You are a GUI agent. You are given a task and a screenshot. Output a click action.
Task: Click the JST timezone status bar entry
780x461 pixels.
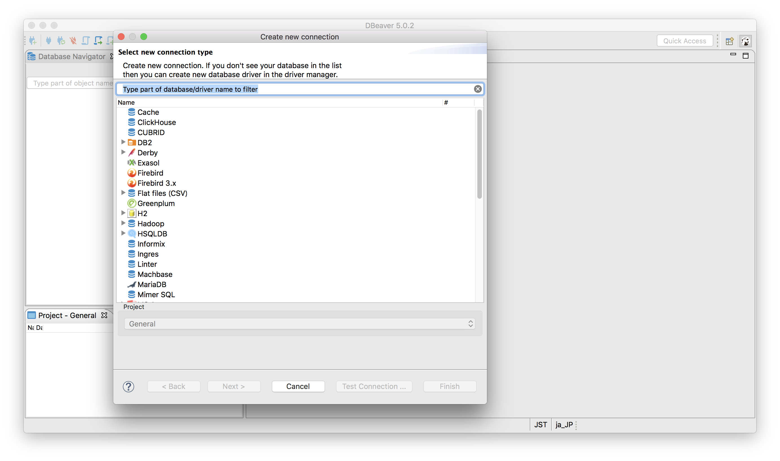(x=540, y=425)
